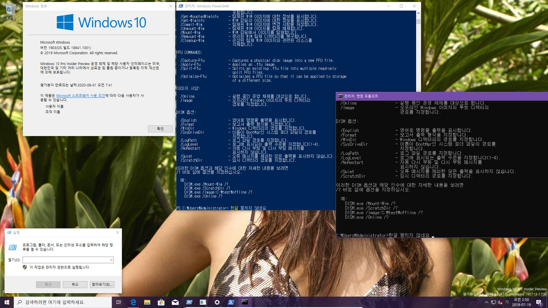Click '/Capture-Ffu' text in PowerShell
The image size is (548, 308).
click(x=192, y=60)
